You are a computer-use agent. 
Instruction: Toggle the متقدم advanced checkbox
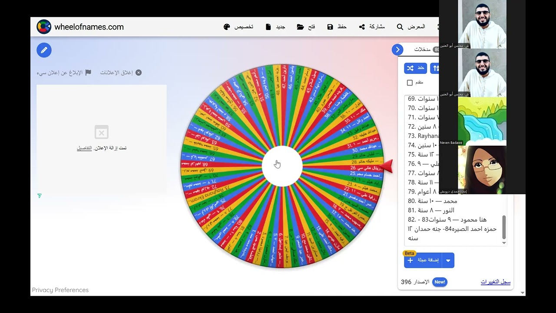tap(410, 83)
